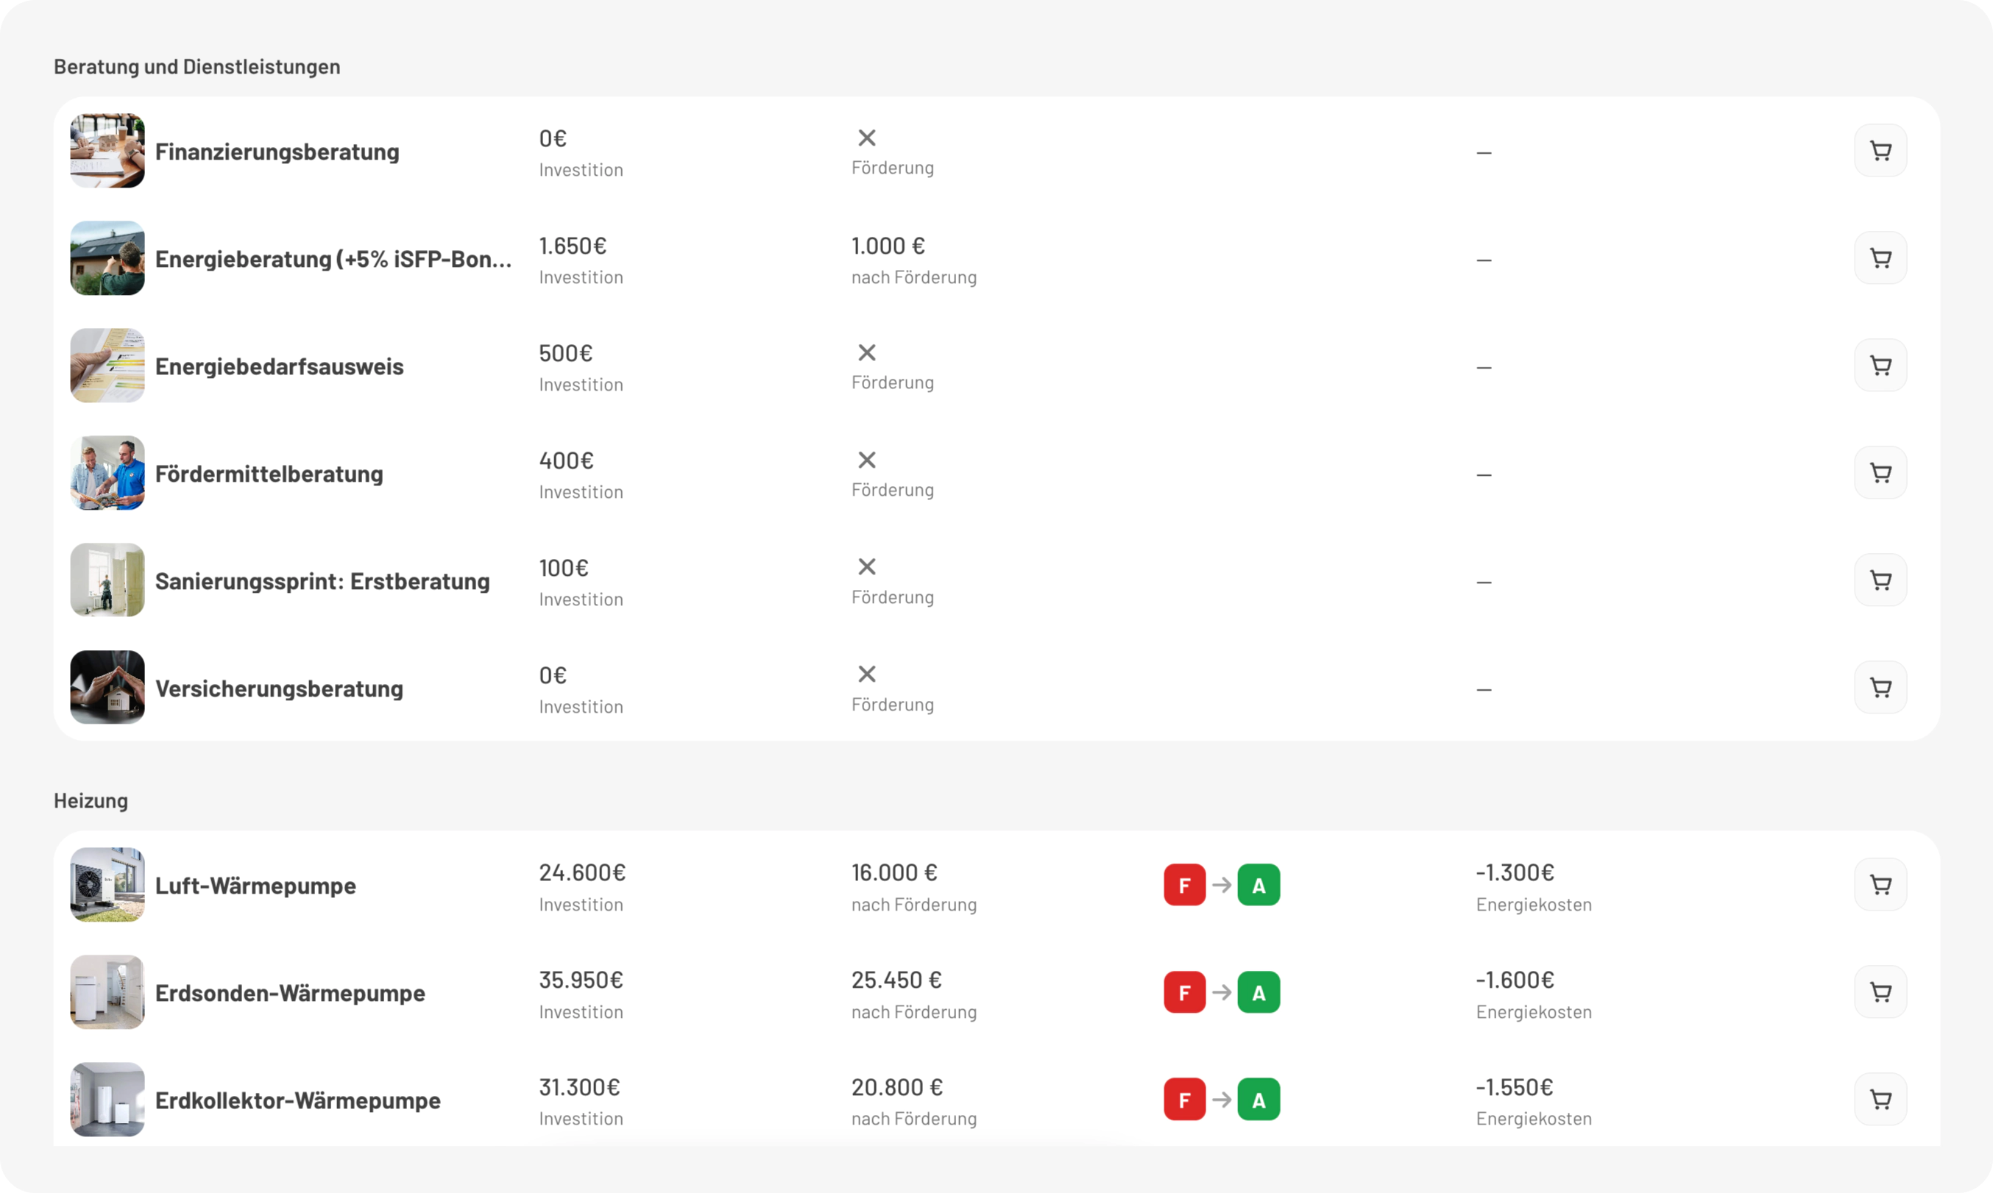
Task: Add Finanzierungsberatung to cart
Action: tap(1880, 150)
